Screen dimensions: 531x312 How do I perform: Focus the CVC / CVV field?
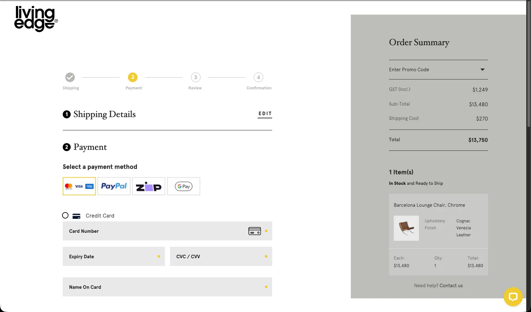(221, 256)
